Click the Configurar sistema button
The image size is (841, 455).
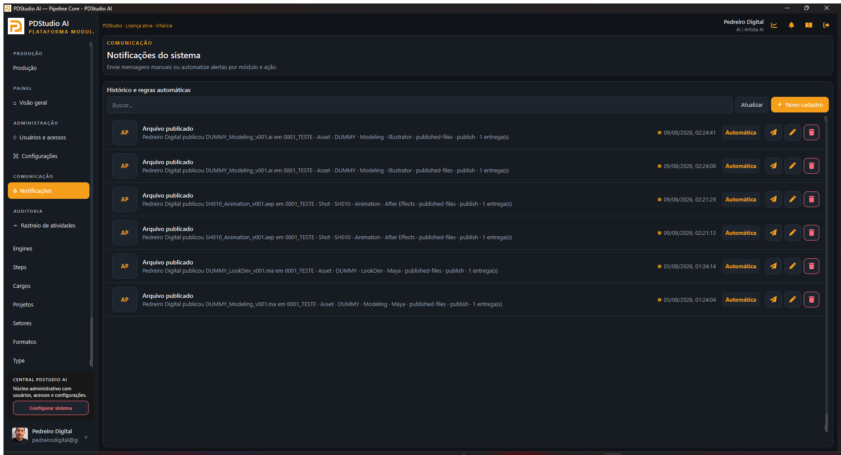pyautogui.click(x=51, y=408)
